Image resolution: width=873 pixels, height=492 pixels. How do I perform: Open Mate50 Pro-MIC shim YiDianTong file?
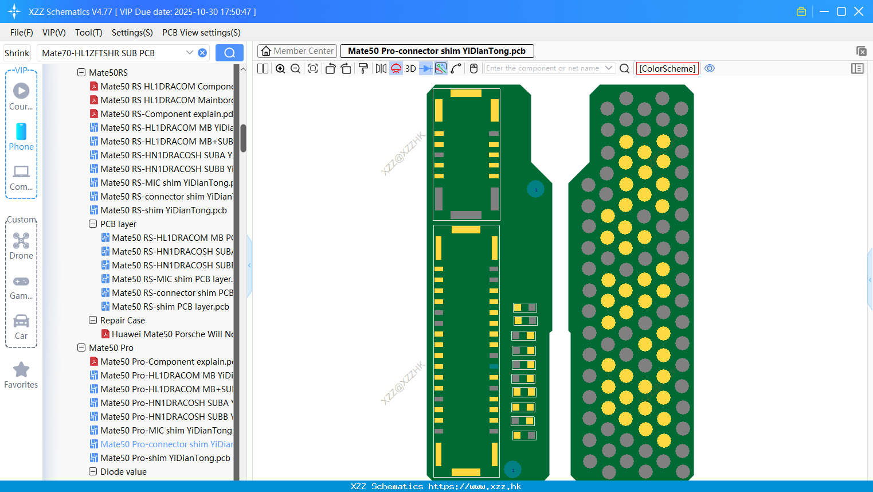pos(162,430)
